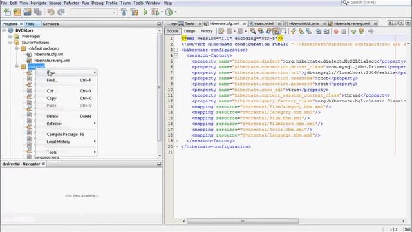Viewport: 412px width, 232px height.
Task: Switch to the hibernate.reveng.xml editor tab
Action: 351,24
